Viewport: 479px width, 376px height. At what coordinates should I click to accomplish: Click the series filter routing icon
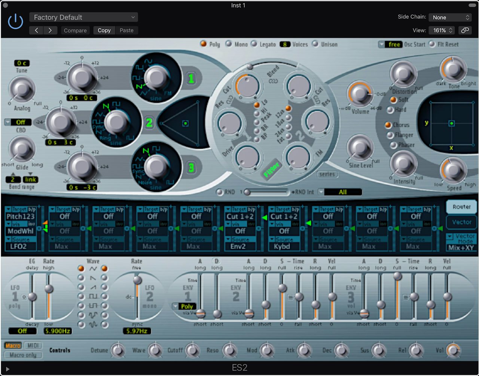click(x=327, y=174)
